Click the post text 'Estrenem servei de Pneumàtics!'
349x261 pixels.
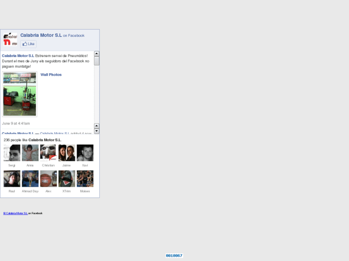pyautogui.click(x=61, y=56)
